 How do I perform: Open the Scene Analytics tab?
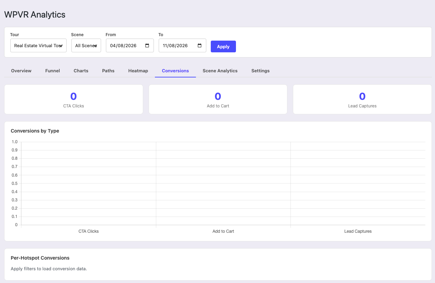pos(220,71)
